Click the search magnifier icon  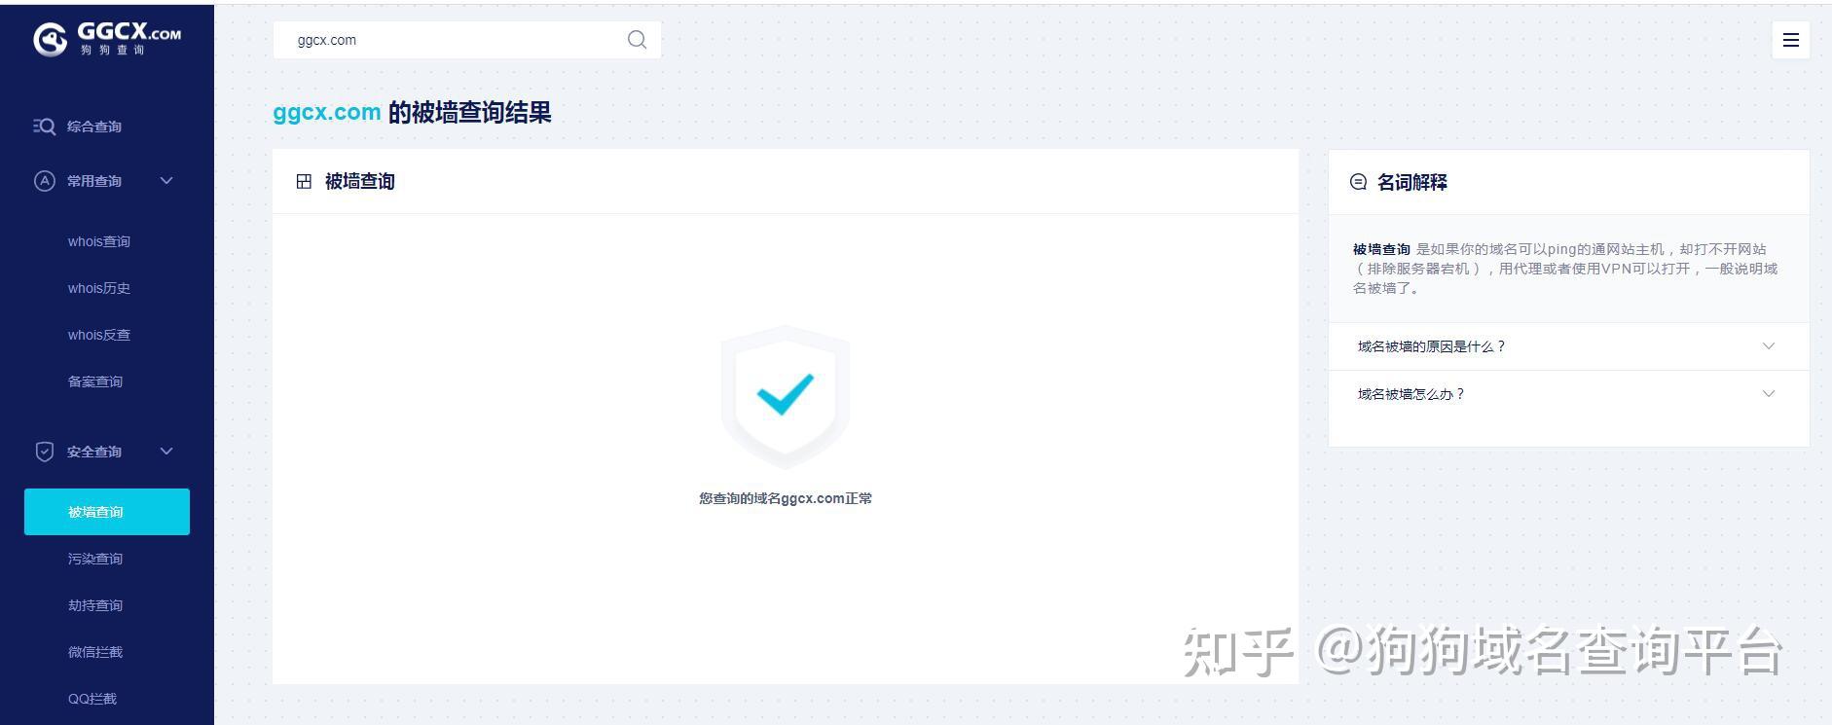637,40
